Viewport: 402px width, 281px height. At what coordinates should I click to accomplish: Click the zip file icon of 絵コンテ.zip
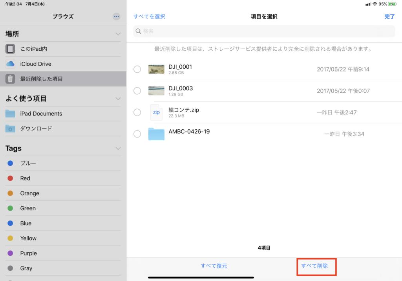click(156, 112)
